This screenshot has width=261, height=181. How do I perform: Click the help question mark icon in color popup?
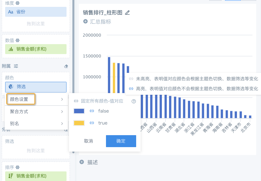[134, 101]
